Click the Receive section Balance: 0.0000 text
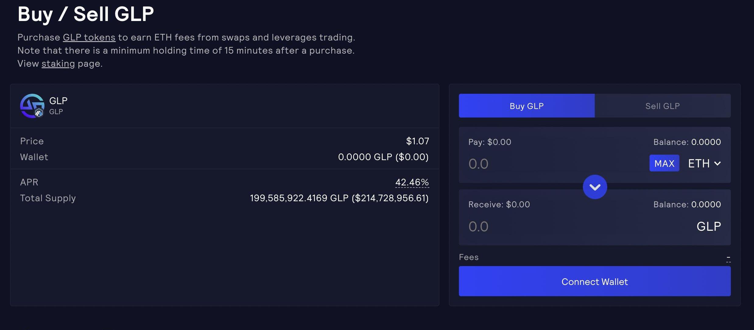 [x=687, y=204]
